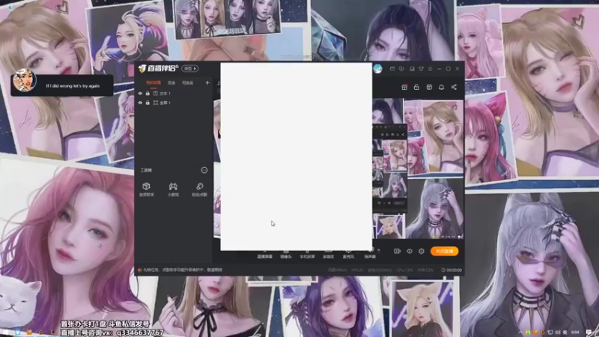
Task: Click the 直播弹幕 danmaku source button
Action: click(265, 255)
